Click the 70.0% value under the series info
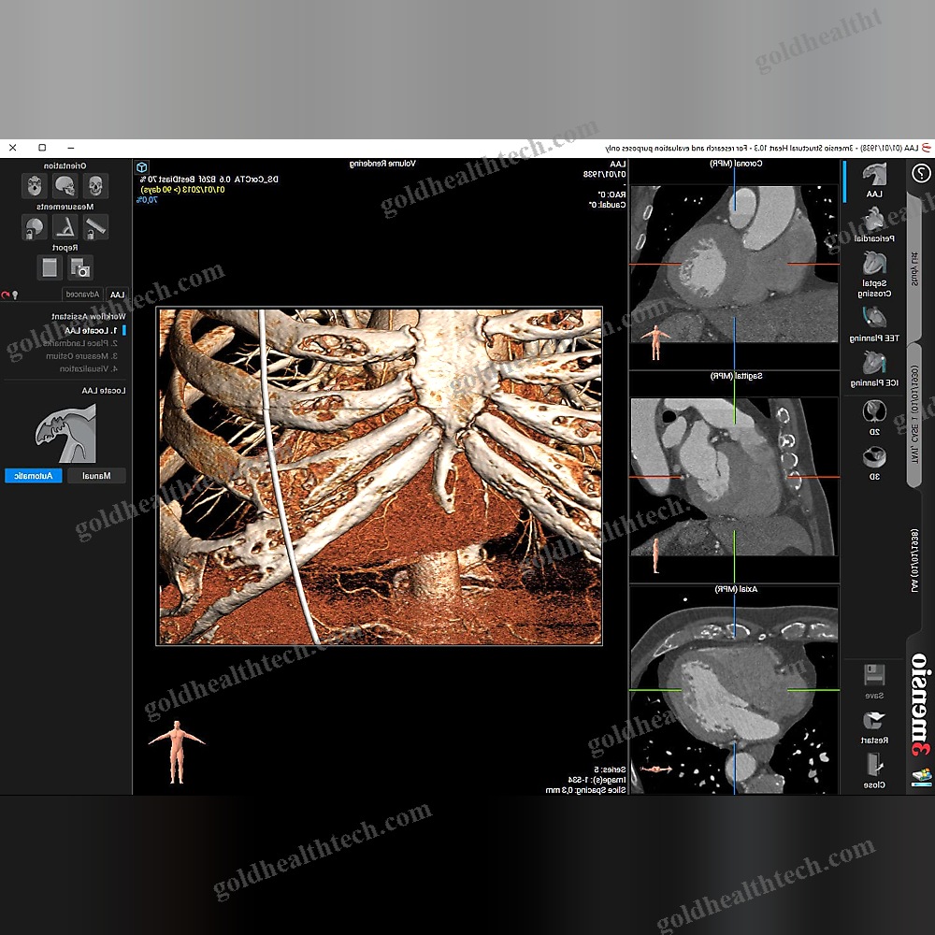The image size is (935, 935). 148,200
